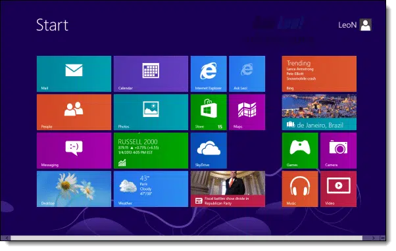Open the Photos tile
Screen dimensions: 396x251
151,112
